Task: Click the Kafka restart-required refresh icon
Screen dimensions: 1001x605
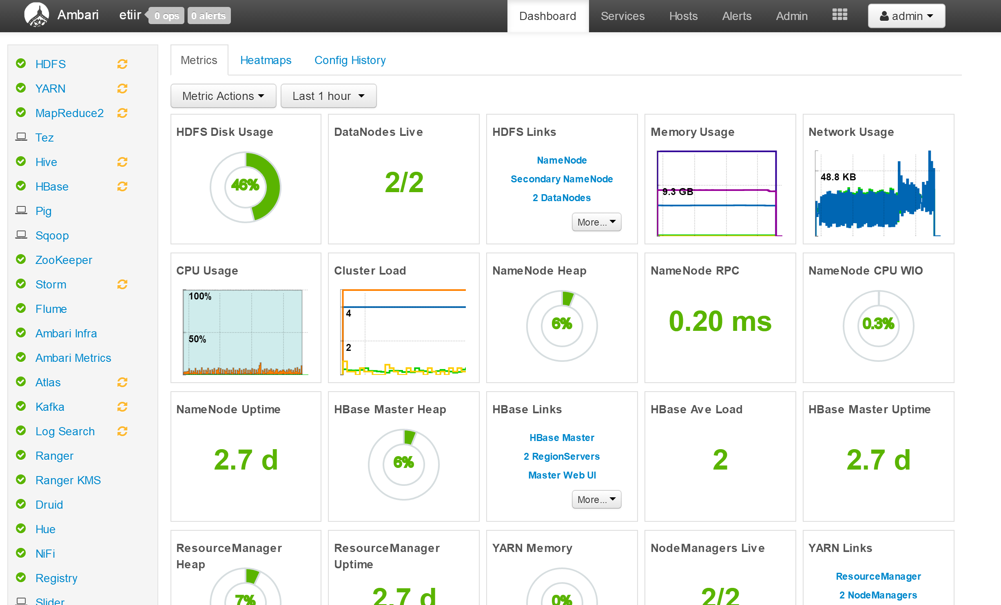Action: (x=122, y=407)
